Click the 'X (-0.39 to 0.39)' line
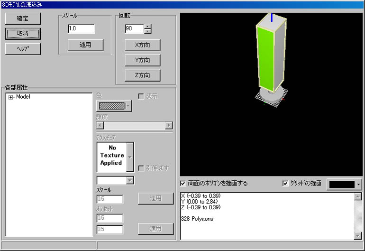Viewport: 365px width, 251px height. (x=201, y=196)
